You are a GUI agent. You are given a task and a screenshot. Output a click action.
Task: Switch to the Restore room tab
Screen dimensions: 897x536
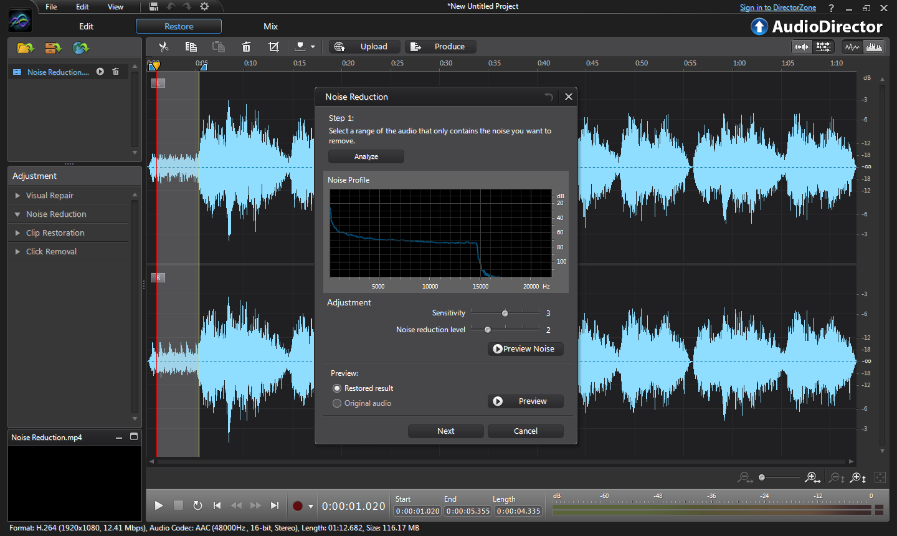tap(179, 26)
